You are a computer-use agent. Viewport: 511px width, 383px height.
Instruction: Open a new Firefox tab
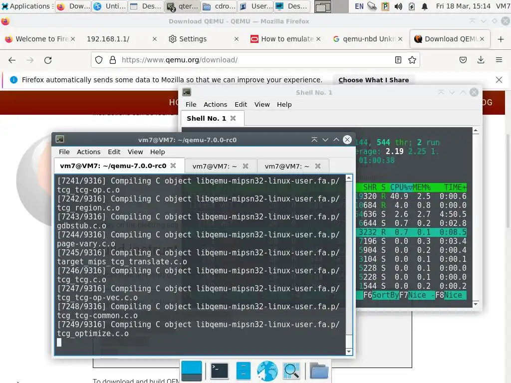tap(501, 39)
